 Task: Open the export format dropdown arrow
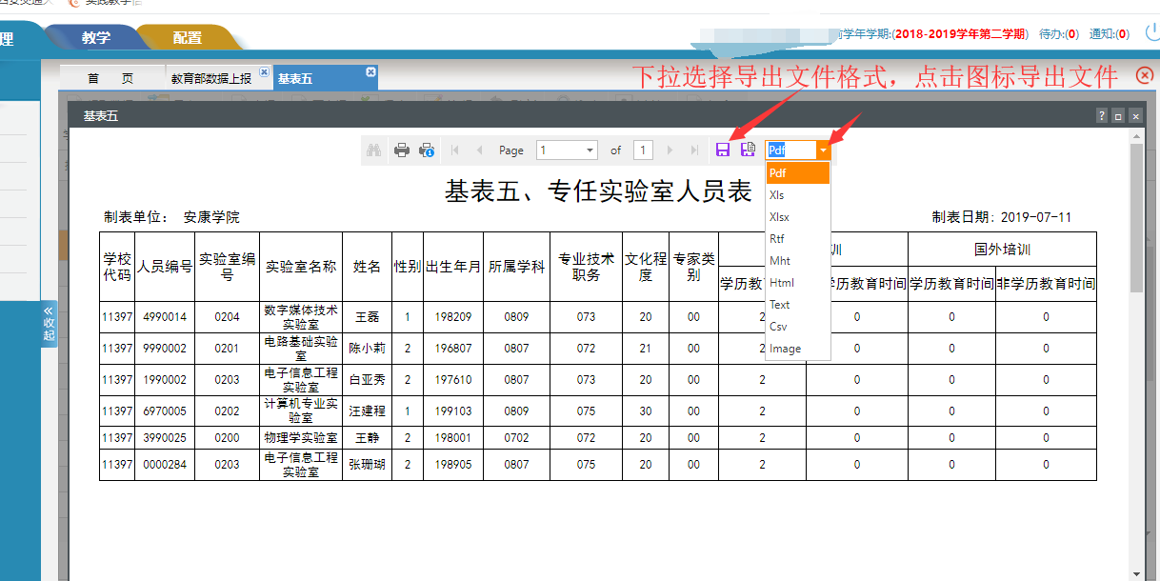point(823,150)
